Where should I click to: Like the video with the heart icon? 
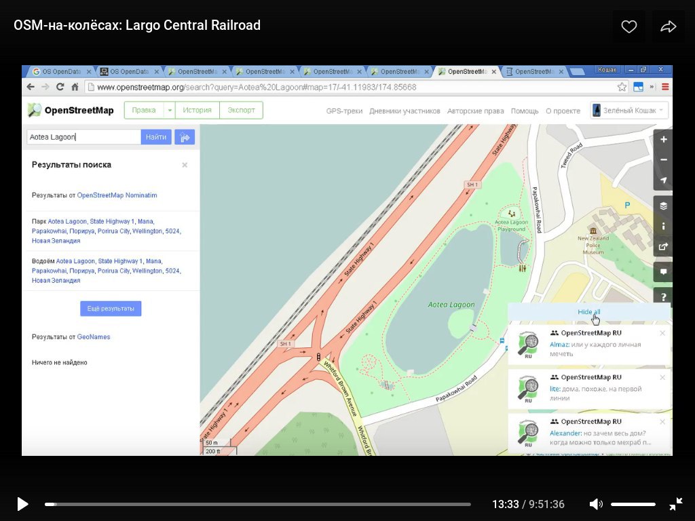tap(628, 26)
